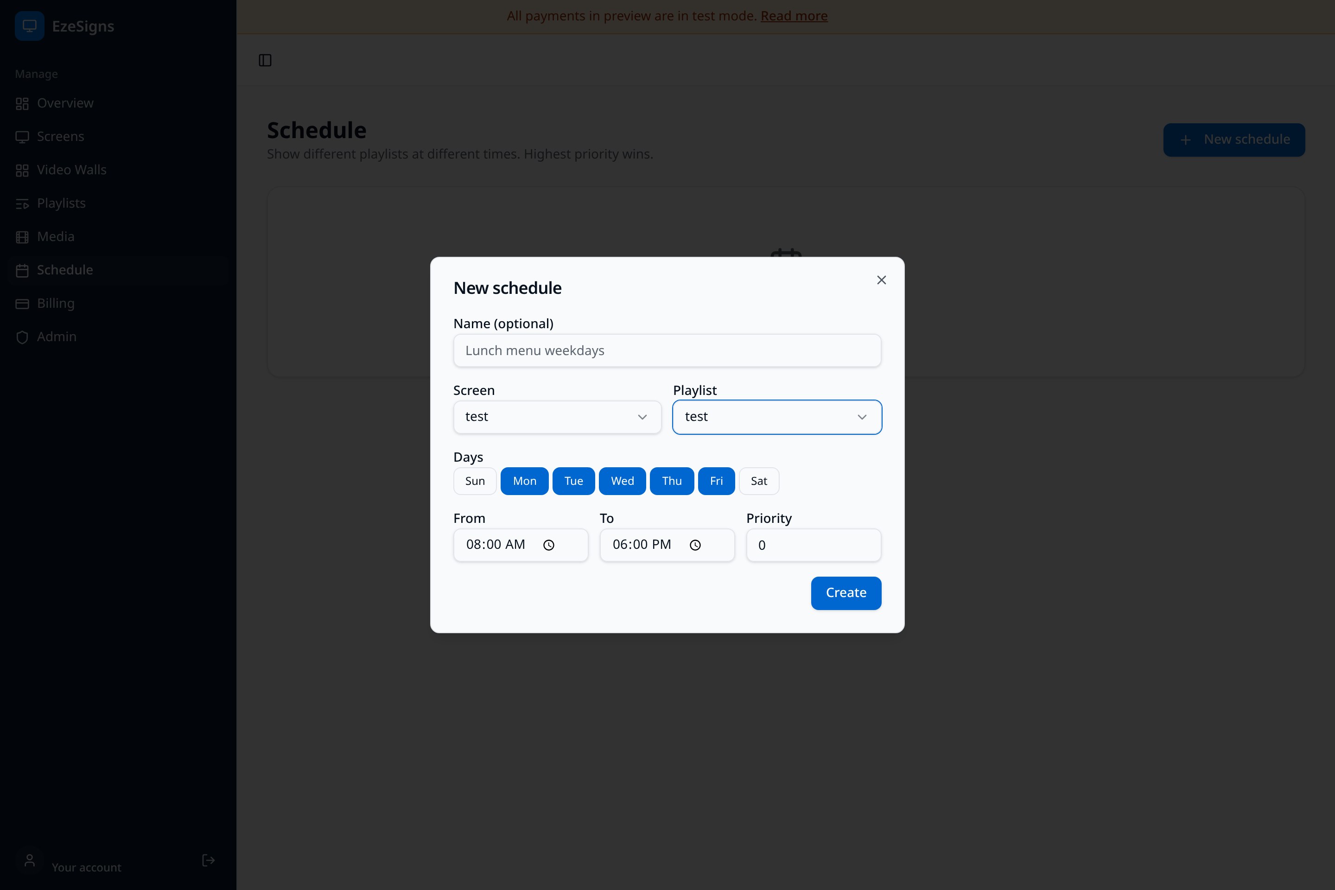Open Your account link
The image size is (1335, 890).
coord(86,867)
